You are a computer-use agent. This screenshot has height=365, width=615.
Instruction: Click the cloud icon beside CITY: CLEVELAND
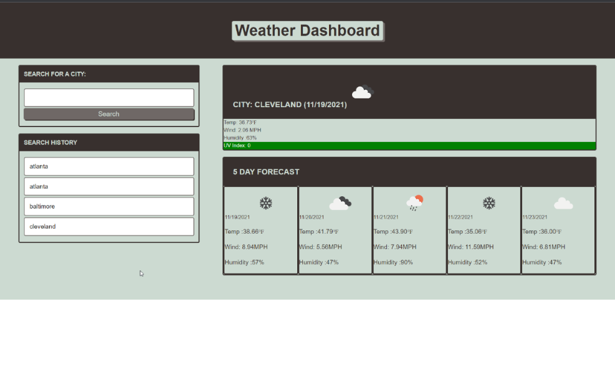(362, 92)
